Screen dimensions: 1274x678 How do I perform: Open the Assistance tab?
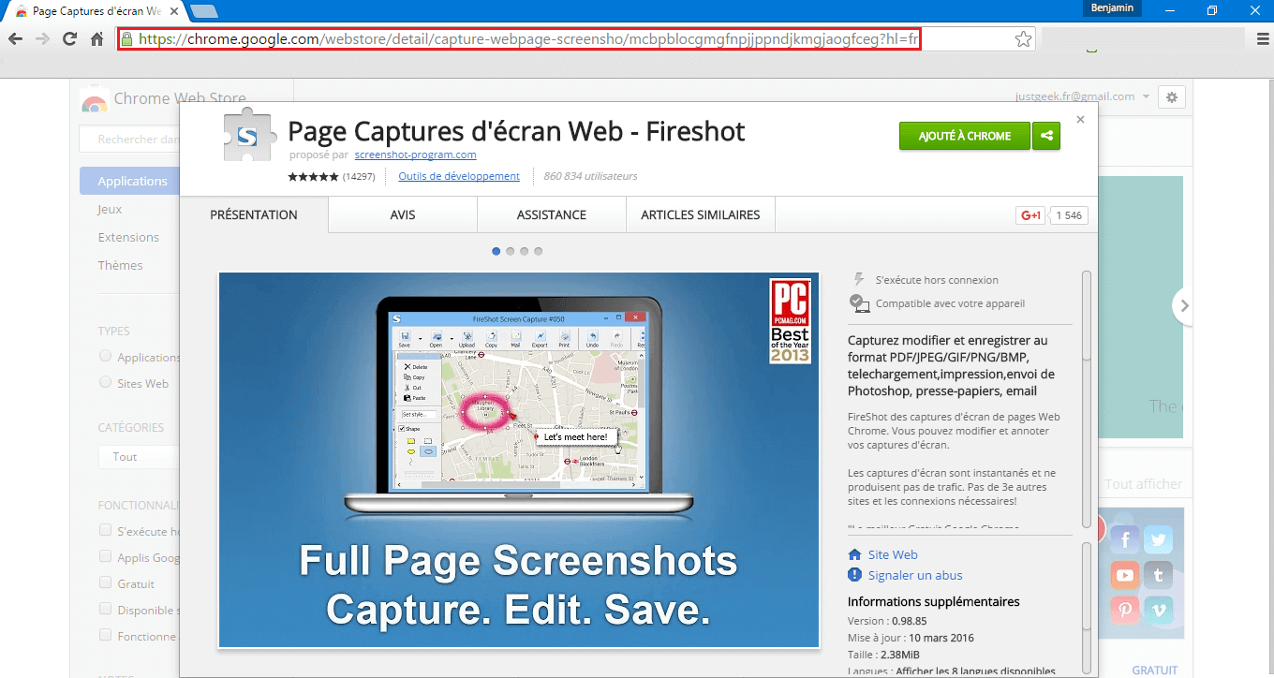(x=552, y=214)
